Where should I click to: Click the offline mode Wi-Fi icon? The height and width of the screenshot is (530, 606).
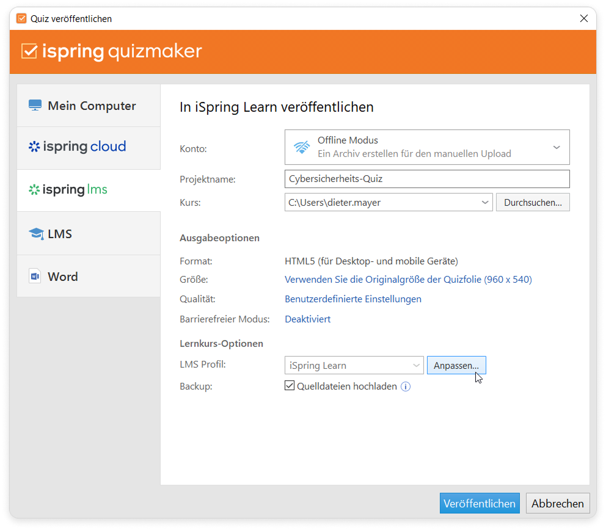[302, 147]
